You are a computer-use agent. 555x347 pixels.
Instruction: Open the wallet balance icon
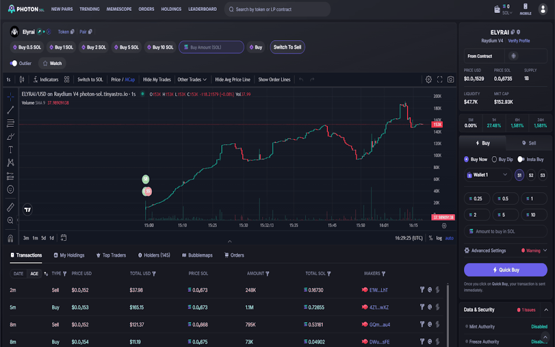pos(497,10)
